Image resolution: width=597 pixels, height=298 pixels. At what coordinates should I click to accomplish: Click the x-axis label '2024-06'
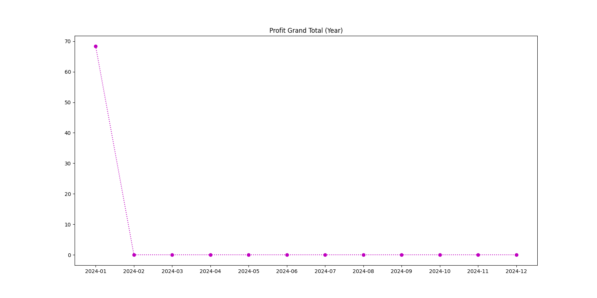[287, 271]
